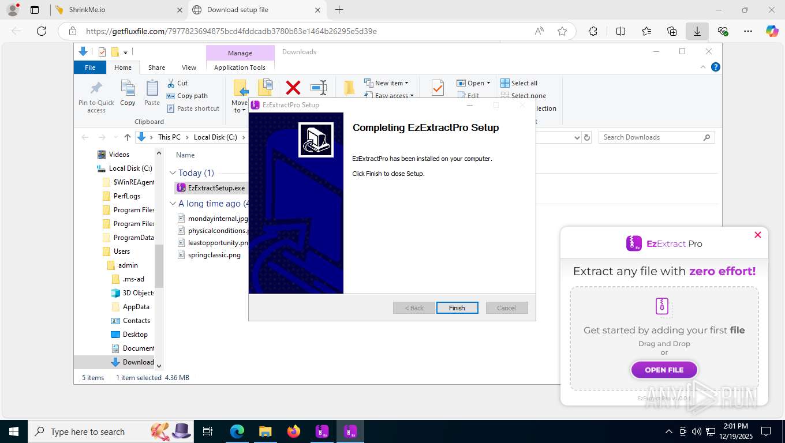Refresh the browser page
The image size is (785, 443).
coord(41,31)
